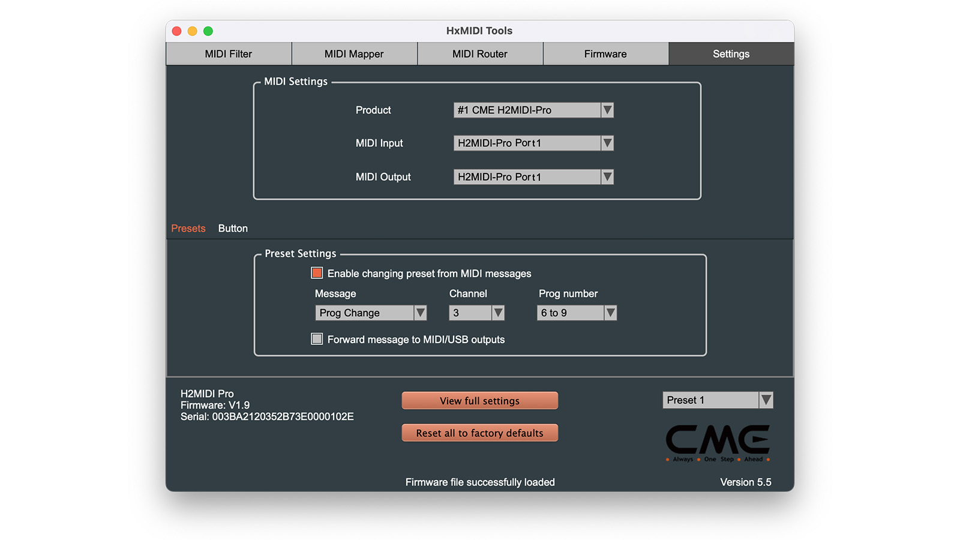Image resolution: width=960 pixels, height=540 pixels.
Task: Expand the Prog number range dropdown
Action: 576,313
